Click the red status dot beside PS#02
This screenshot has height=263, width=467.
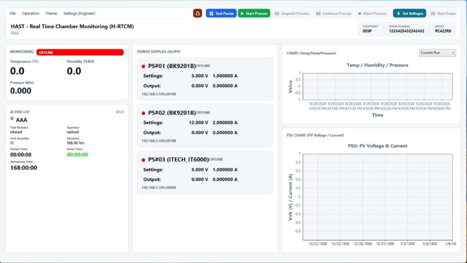pos(143,113)
